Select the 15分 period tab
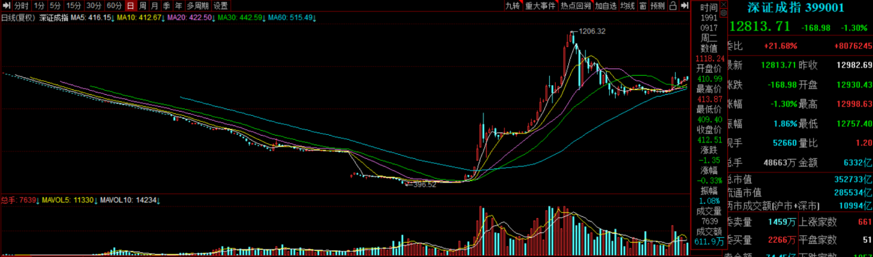 pos(74,5)
